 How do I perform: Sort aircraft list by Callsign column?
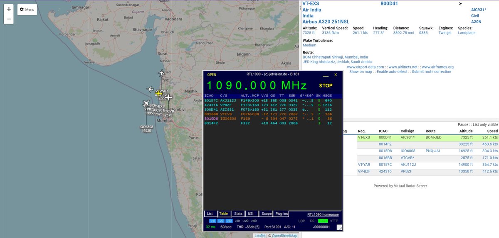[408, 131]
